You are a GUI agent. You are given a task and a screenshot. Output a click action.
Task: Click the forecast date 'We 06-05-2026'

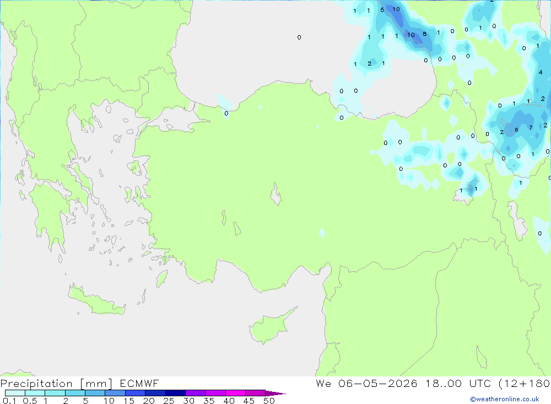(x=366, y=383)
